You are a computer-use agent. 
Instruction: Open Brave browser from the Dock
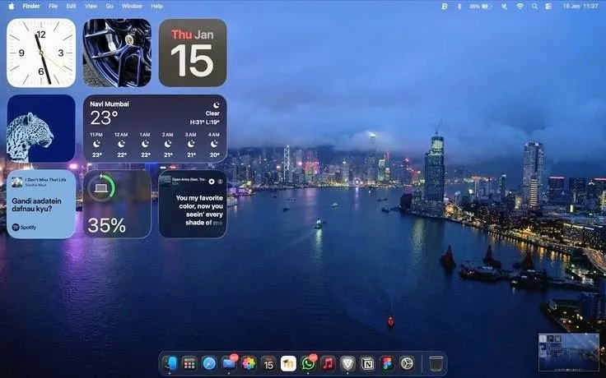click(x=347, y=363)
